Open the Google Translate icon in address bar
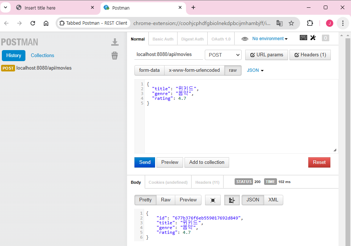Image resolution: width=351 pixels, height=246 pixels. click(280, 23)
